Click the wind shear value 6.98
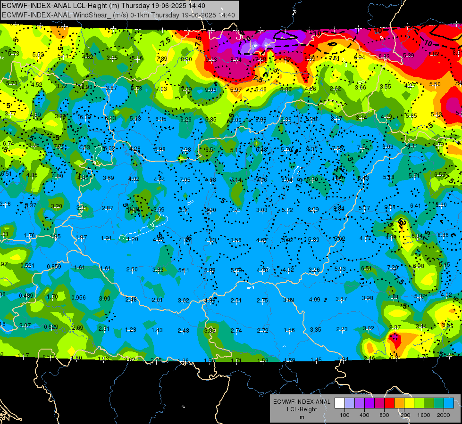Screen dimensions: 462x424 (419, 266)
